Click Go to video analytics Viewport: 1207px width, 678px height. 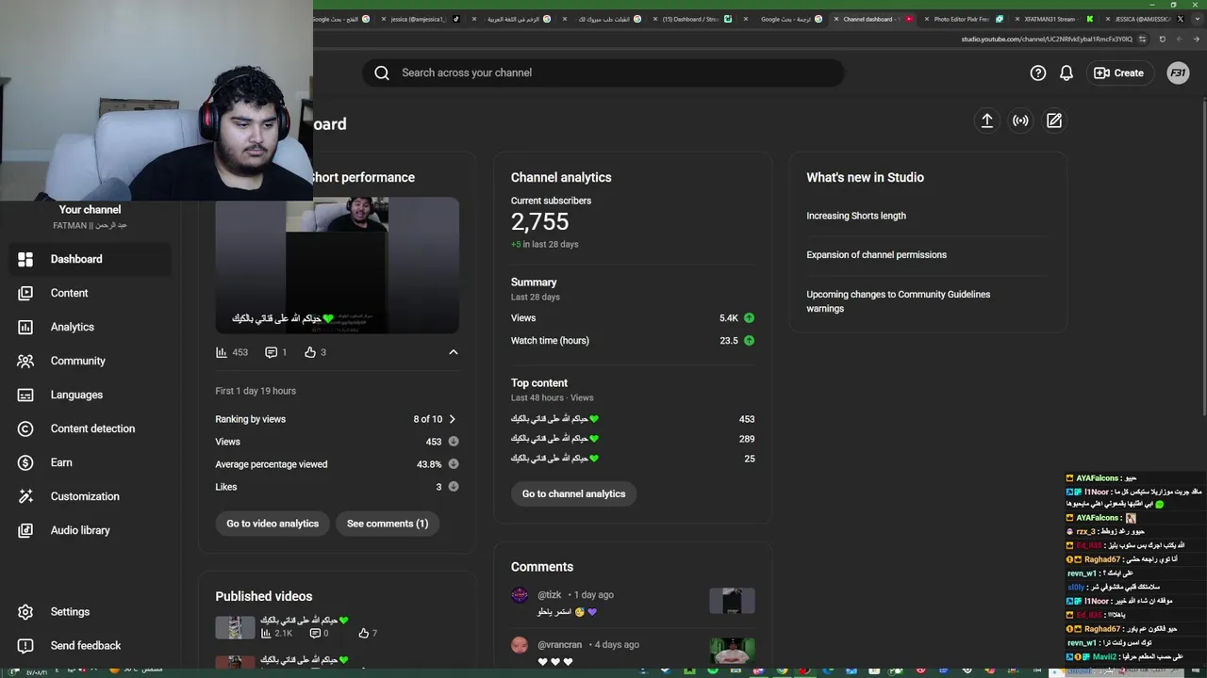click(273, 524)
